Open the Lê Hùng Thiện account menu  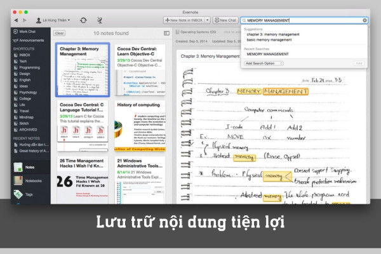pyautogui.click(x=53, y=20)
